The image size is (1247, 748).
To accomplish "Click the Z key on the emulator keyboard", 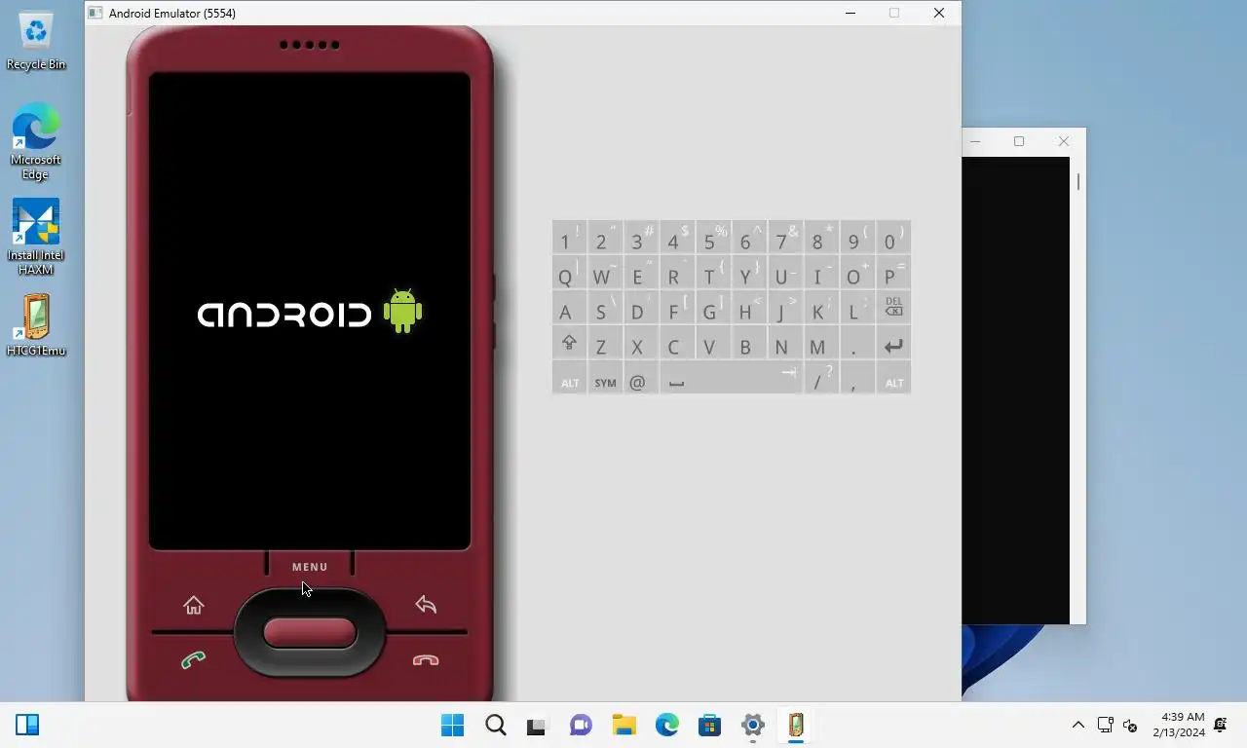I will (605, 345).
